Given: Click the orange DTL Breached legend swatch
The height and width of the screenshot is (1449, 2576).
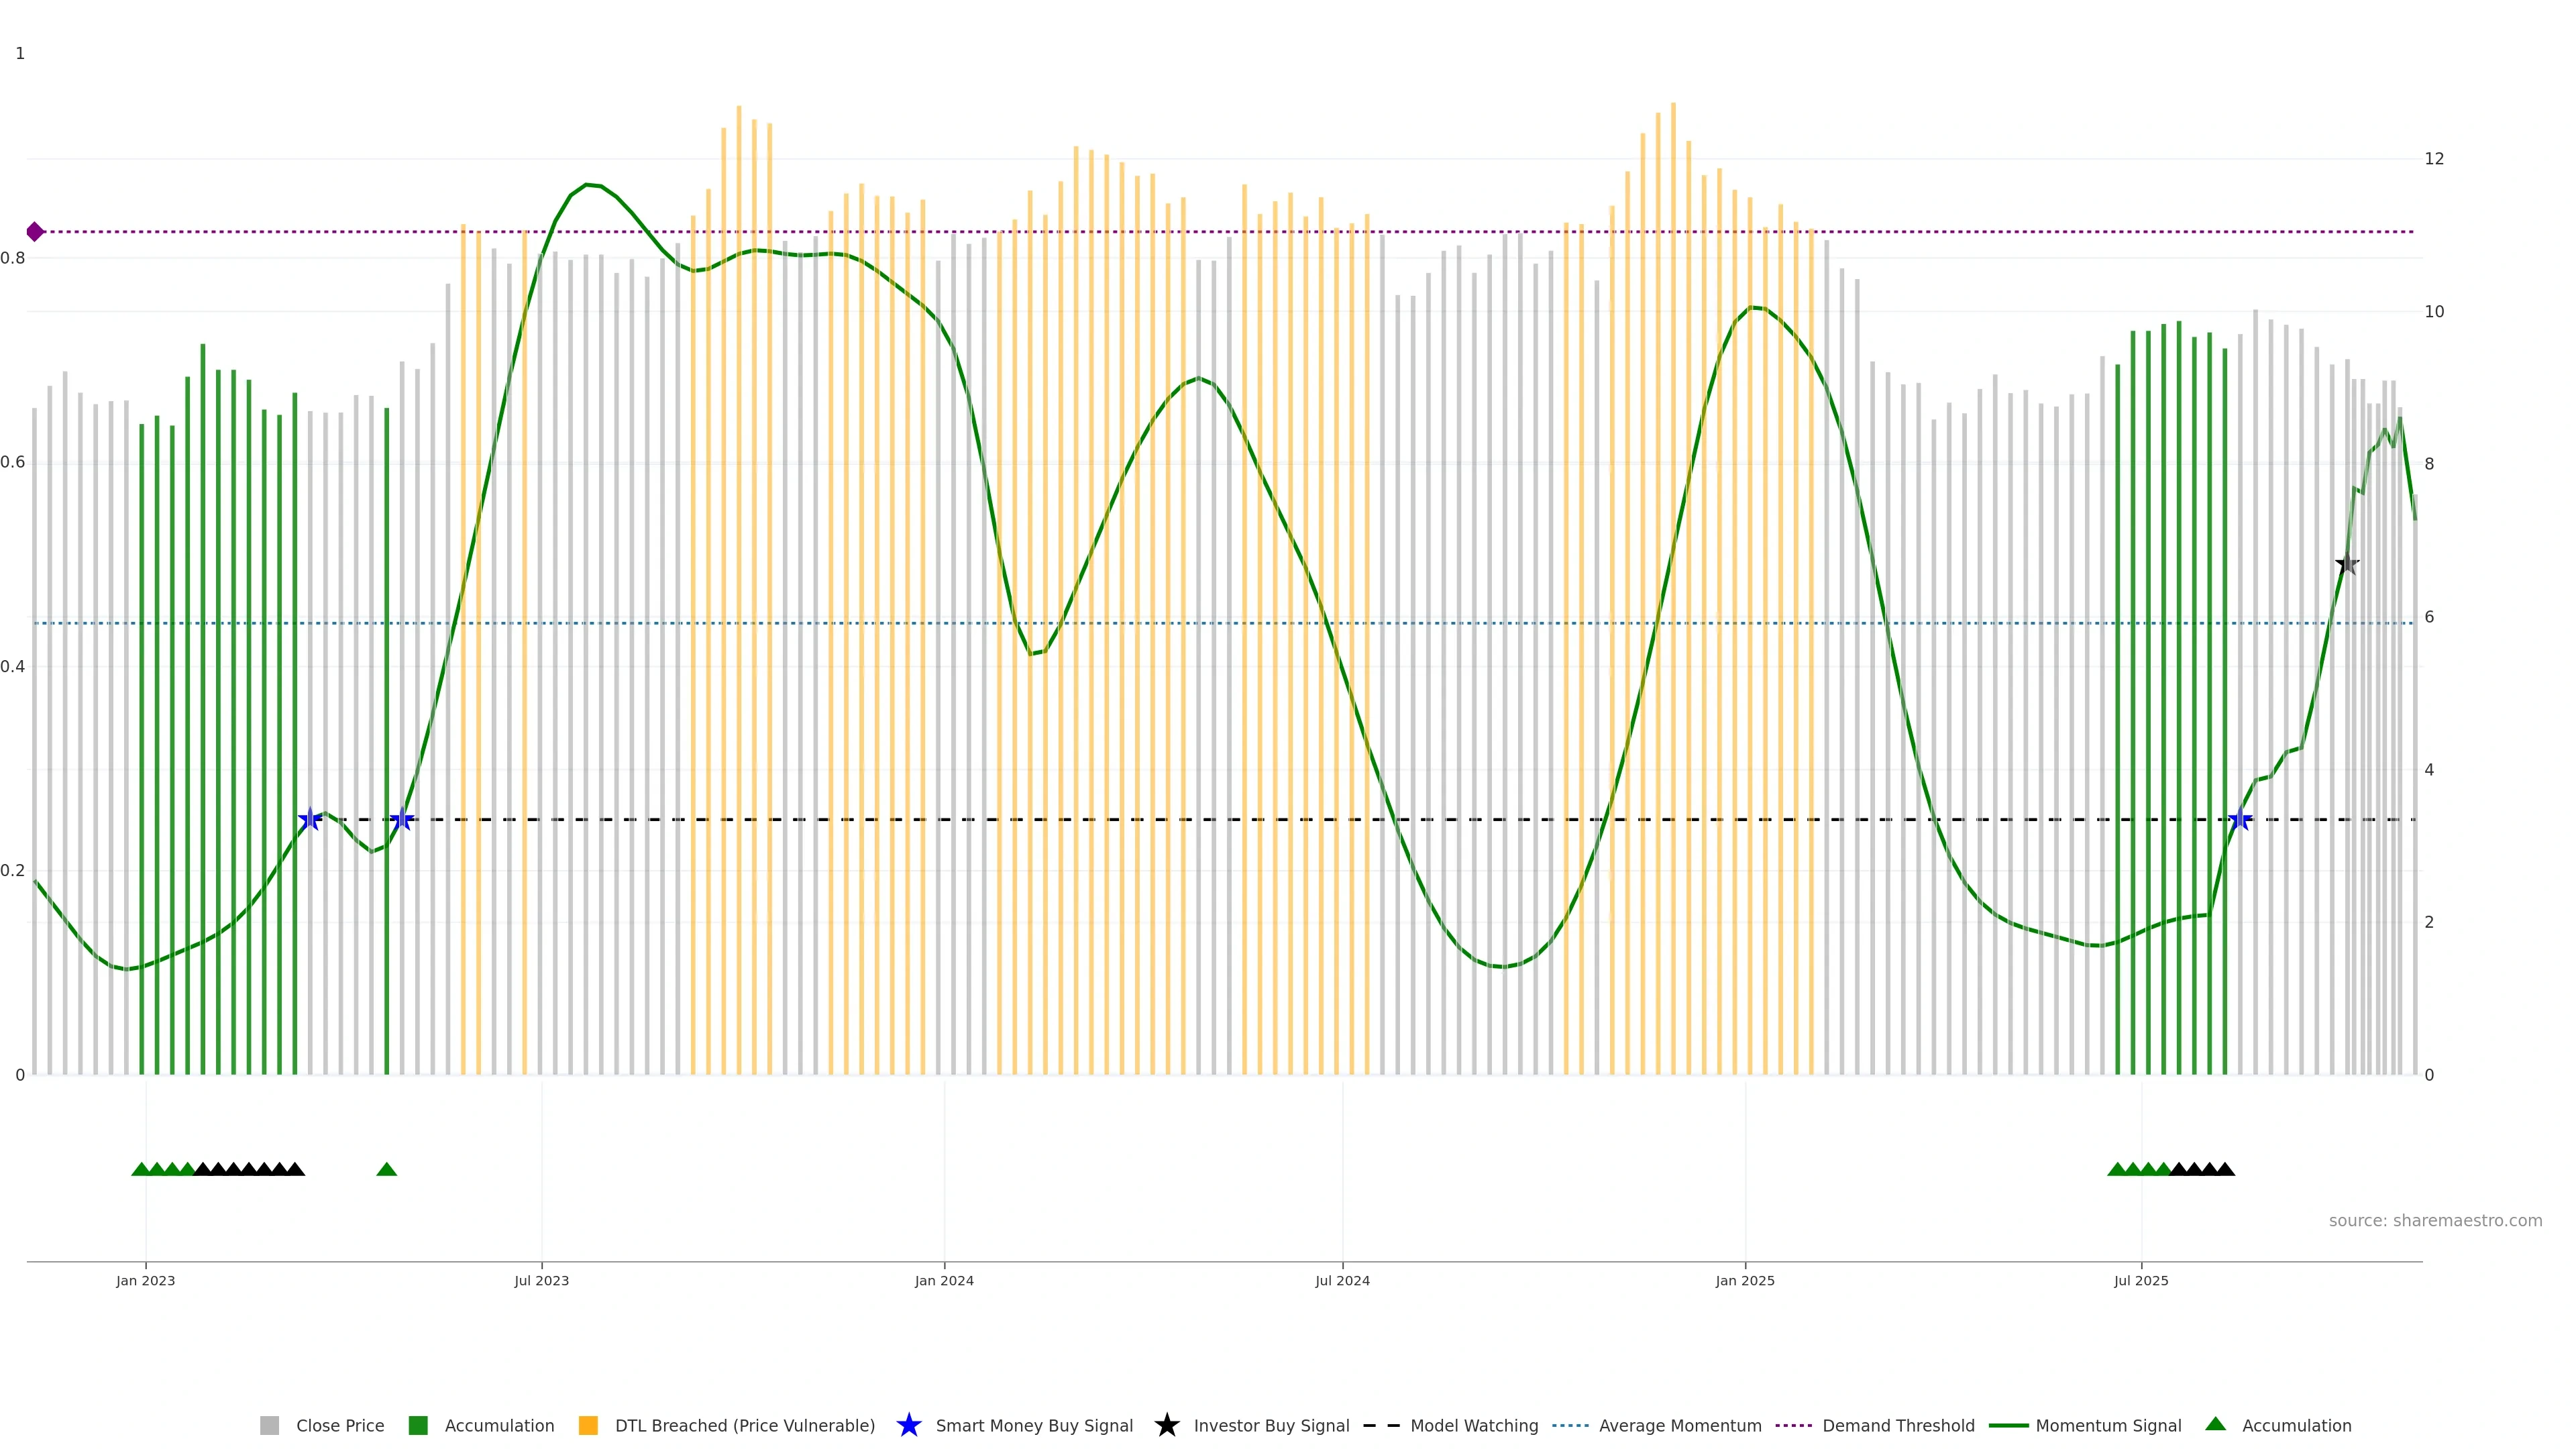Looking at the screenshot, I should 588,1425.
